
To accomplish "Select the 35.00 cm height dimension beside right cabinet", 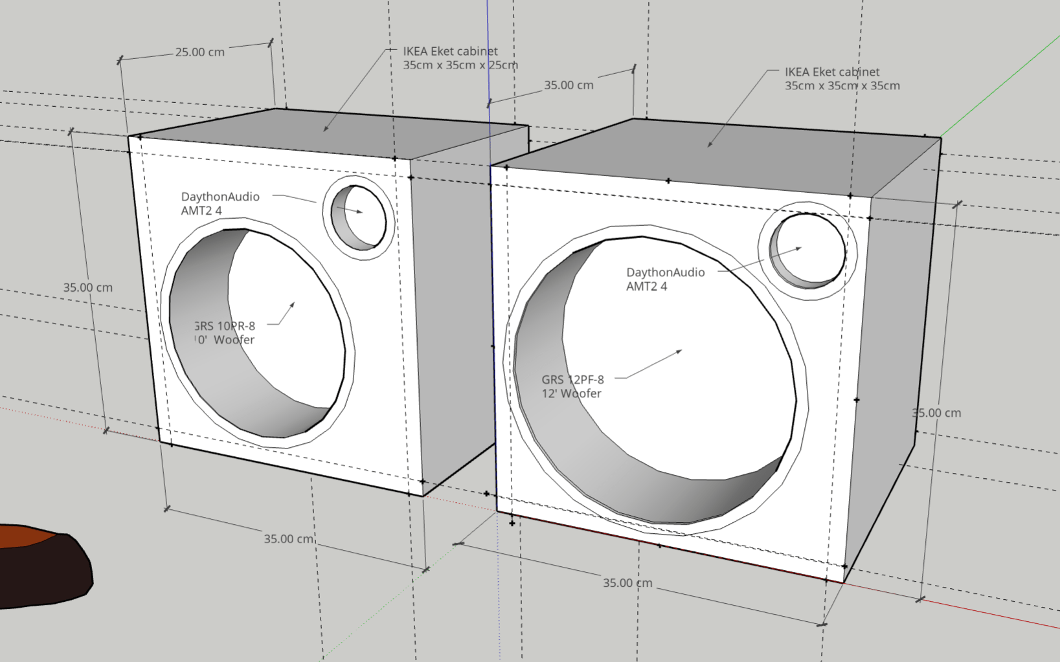I will tap(936, 413).
